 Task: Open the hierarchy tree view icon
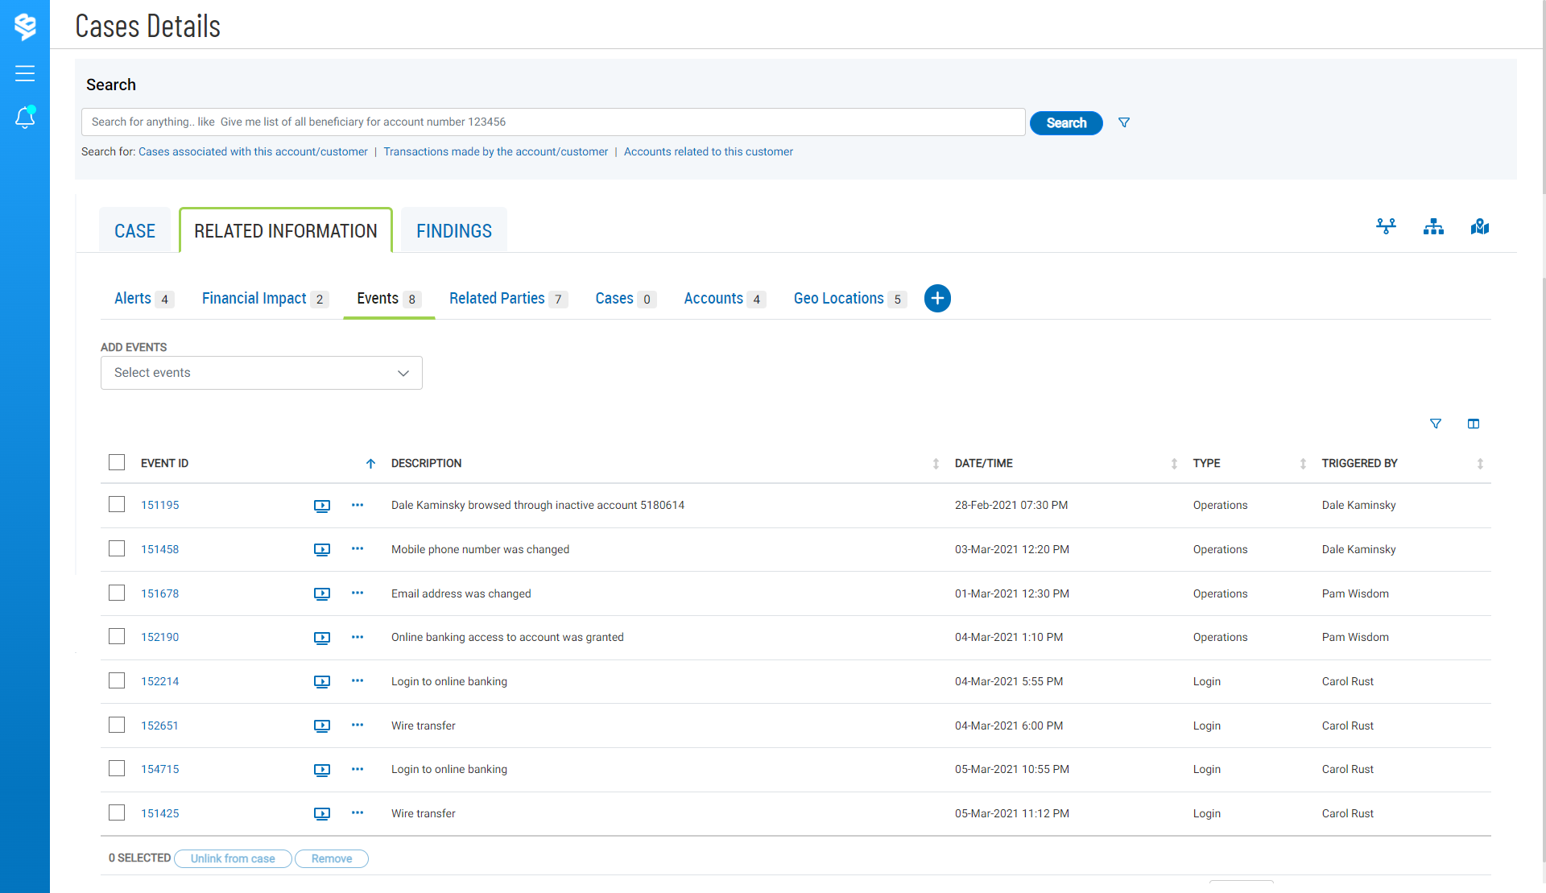pos(1433,227)
